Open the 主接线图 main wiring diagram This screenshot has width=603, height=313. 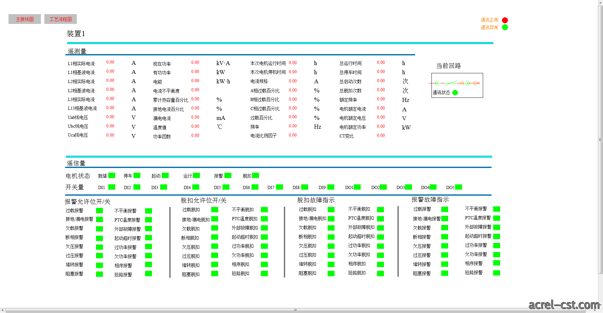click(25, 19)
